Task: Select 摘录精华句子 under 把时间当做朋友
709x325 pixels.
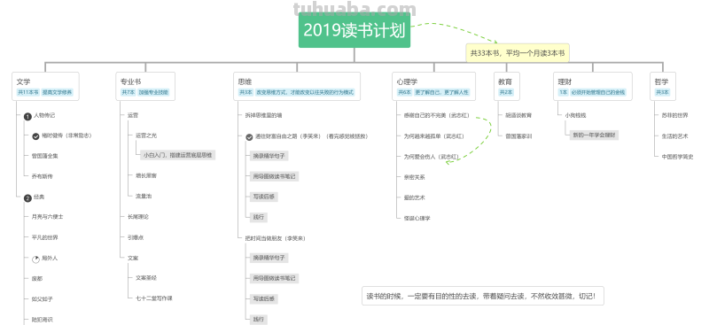Action: click(x=269, y=258)
